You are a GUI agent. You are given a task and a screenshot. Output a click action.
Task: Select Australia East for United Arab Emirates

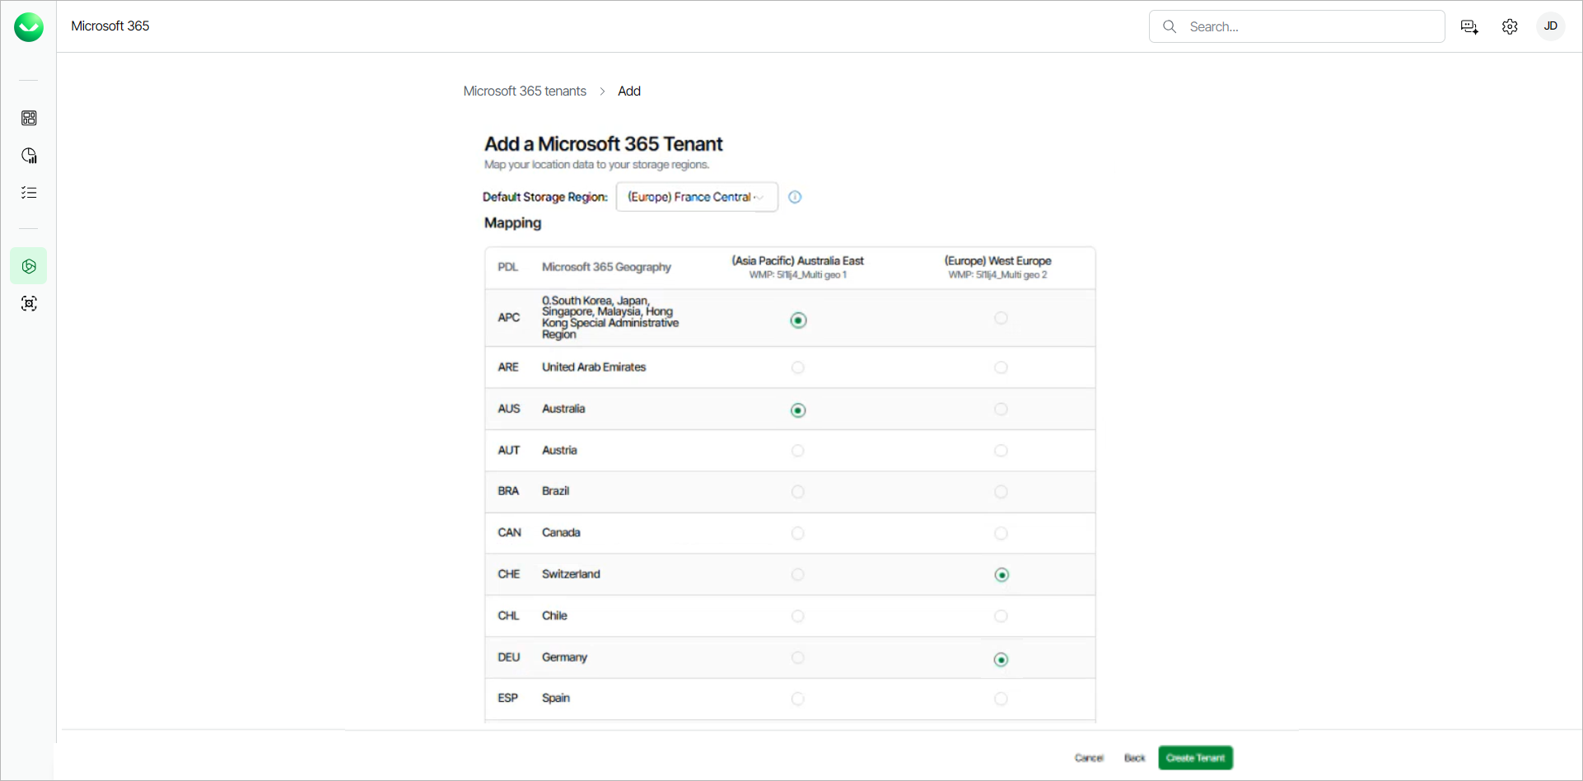click(798, 367)
